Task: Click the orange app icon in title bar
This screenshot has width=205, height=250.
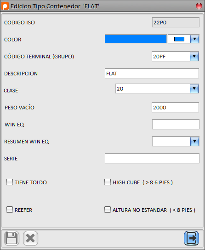Action: pyautogui.click(x=5, y=6)
